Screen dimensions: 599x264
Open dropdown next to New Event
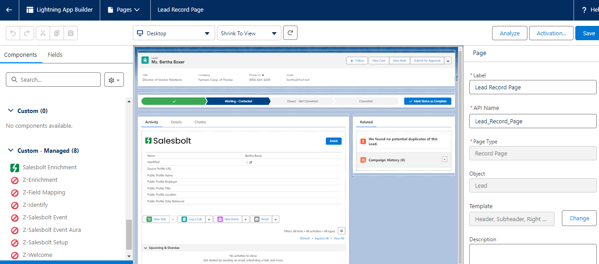click(x=245, y=219)
